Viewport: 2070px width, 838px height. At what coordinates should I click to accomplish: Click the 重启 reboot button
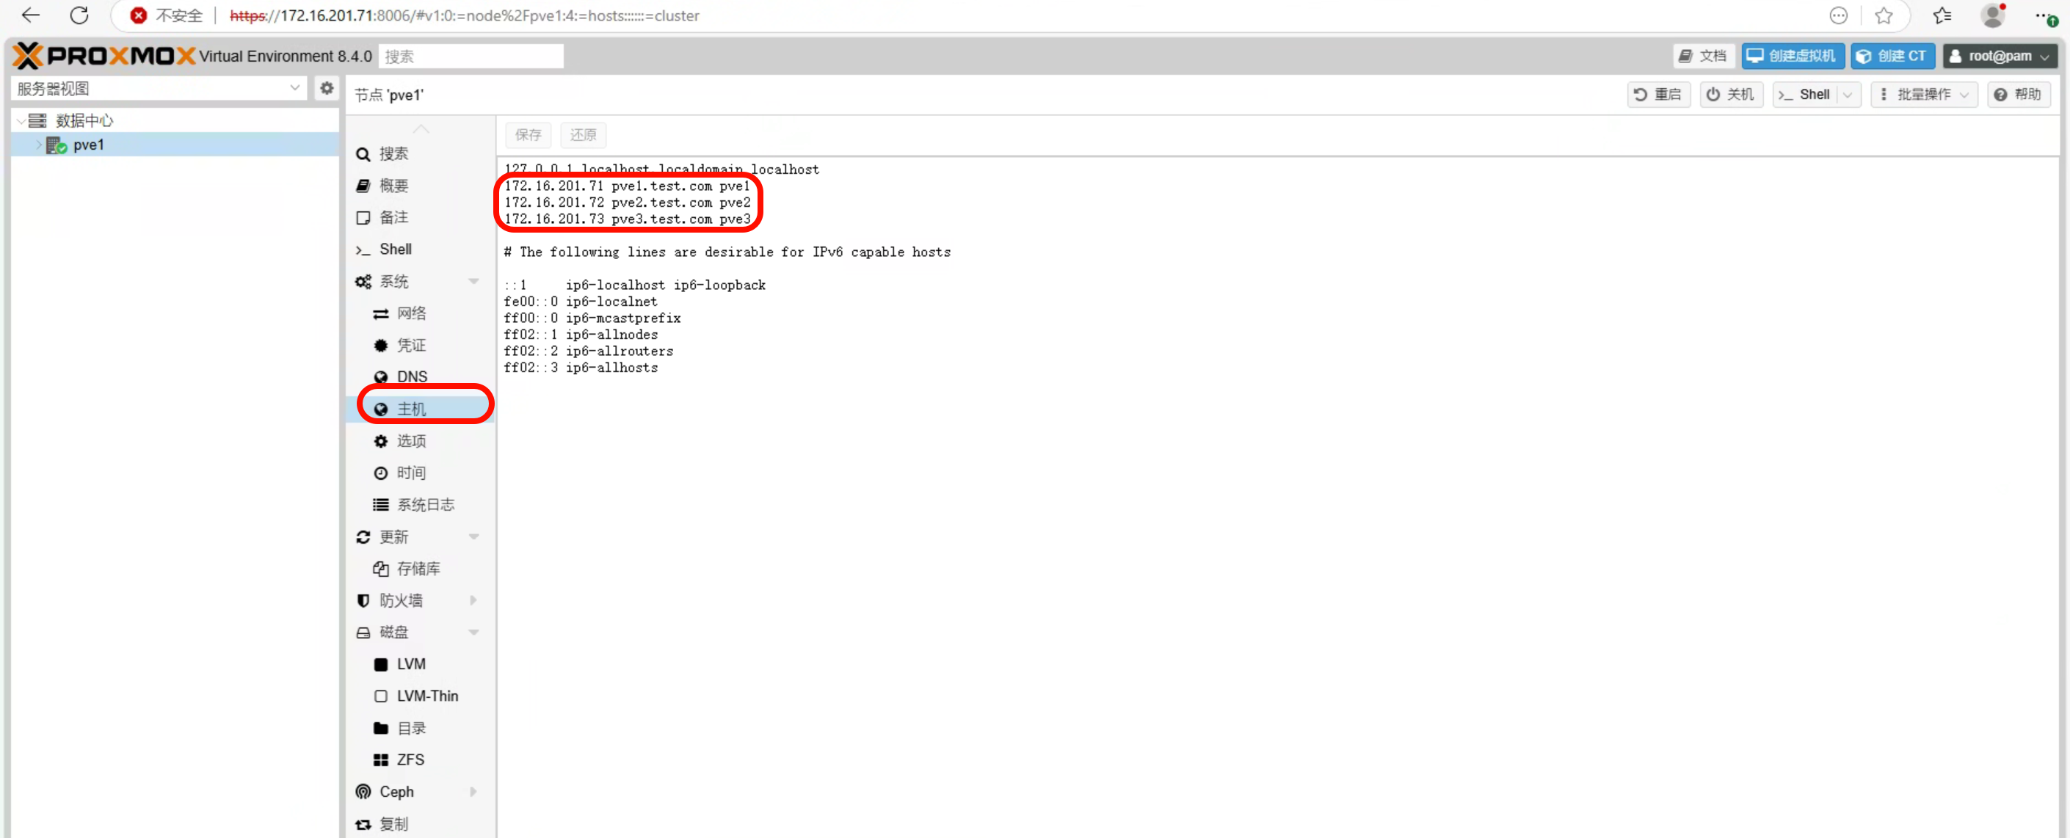tap(1657, 95)
